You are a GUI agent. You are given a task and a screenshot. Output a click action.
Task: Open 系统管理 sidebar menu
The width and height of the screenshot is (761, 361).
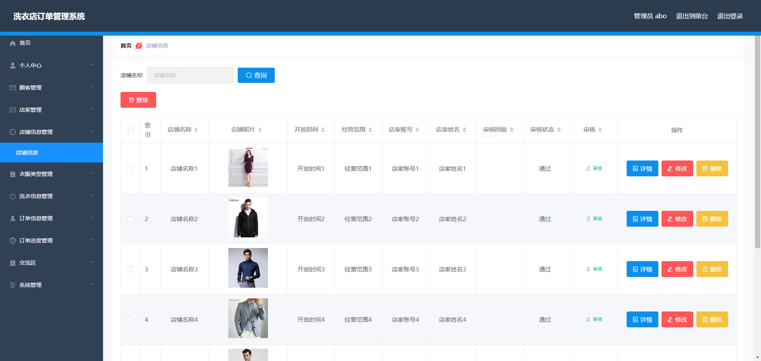point(52,285)
